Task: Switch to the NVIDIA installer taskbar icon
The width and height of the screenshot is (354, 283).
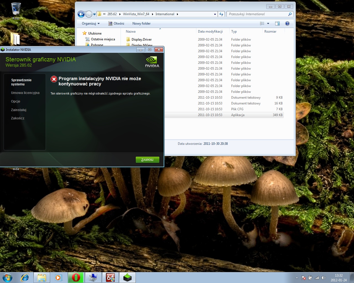Action: (x=127, y=277)
